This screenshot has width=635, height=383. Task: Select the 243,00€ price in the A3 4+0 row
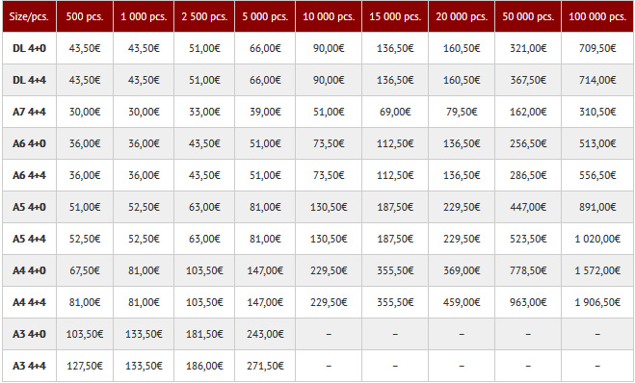click(265, 334)
